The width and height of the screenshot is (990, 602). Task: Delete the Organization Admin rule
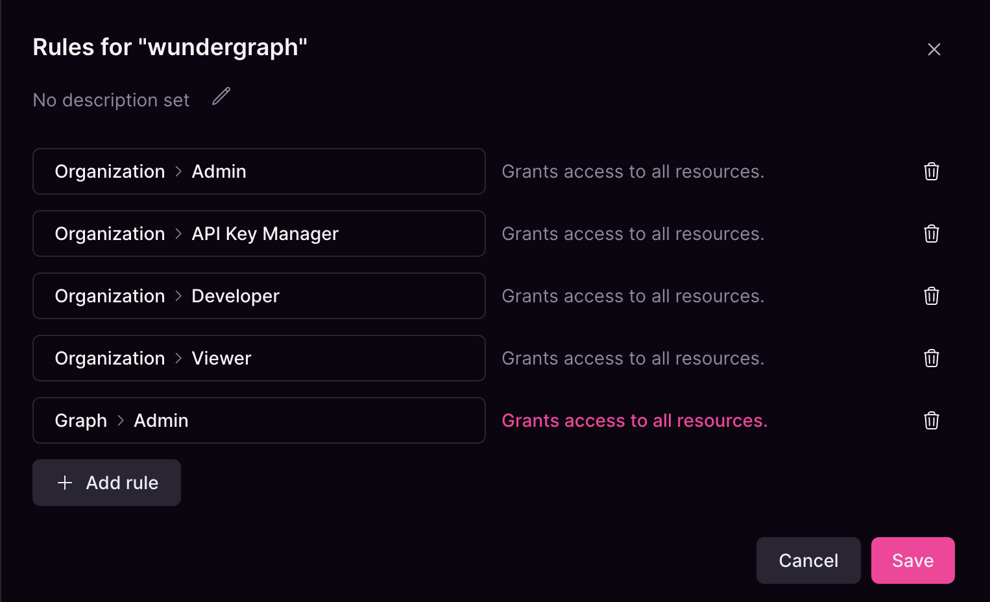point(932,171)
